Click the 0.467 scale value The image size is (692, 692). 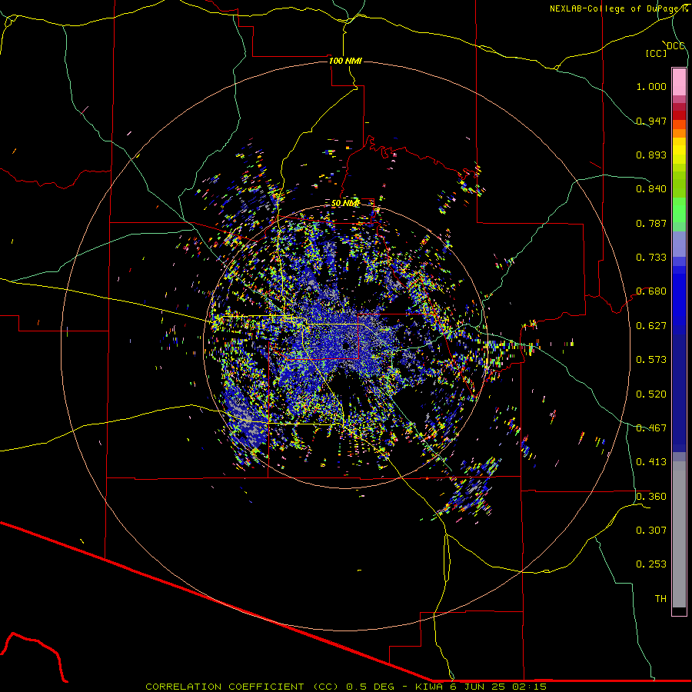[651, 428]
